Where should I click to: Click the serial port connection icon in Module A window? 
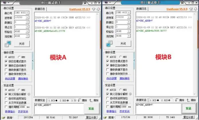[9, 44]
